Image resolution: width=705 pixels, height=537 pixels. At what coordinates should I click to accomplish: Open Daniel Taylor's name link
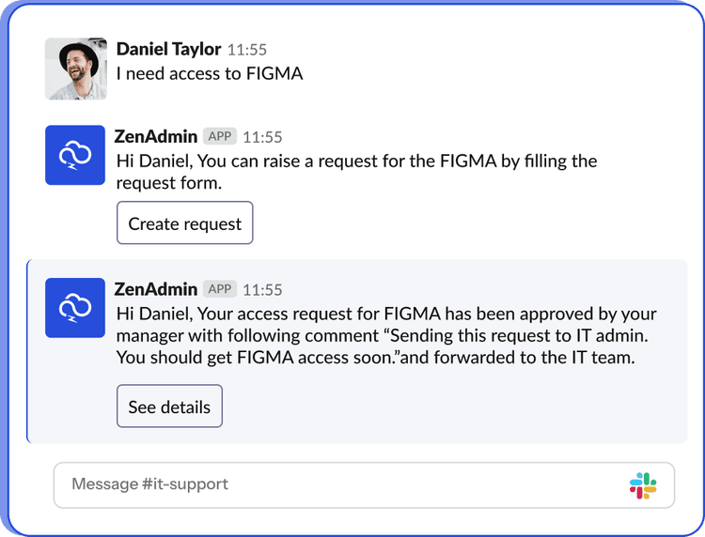click(169, 48)
